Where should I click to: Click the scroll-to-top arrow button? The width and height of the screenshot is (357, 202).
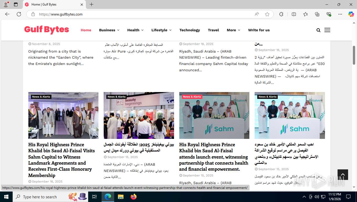343,175
